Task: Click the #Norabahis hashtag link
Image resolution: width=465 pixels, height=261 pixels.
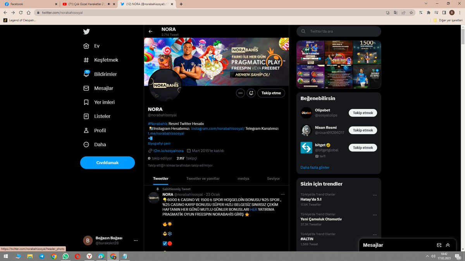Action: pyautogui.click(x=158, y=123)
